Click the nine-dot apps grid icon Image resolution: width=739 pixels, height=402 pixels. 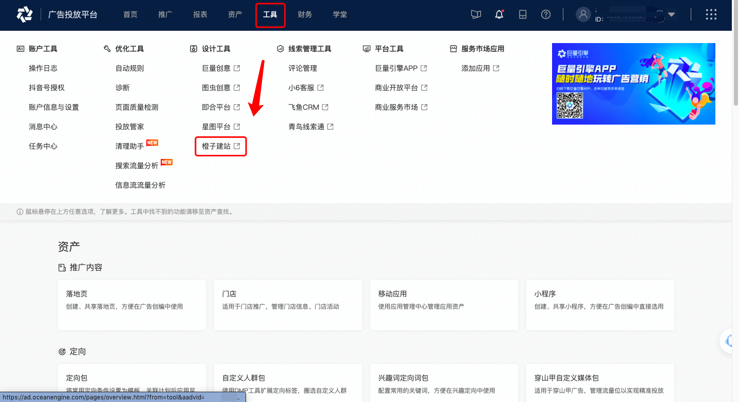711,14
